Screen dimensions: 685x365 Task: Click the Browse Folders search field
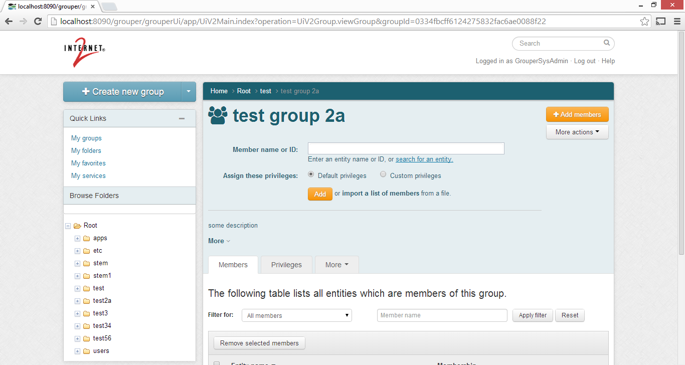[129, 209]
